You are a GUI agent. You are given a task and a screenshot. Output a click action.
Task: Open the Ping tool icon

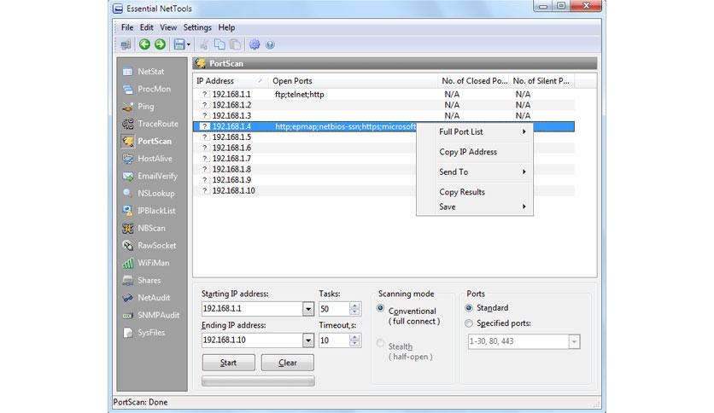128,107
